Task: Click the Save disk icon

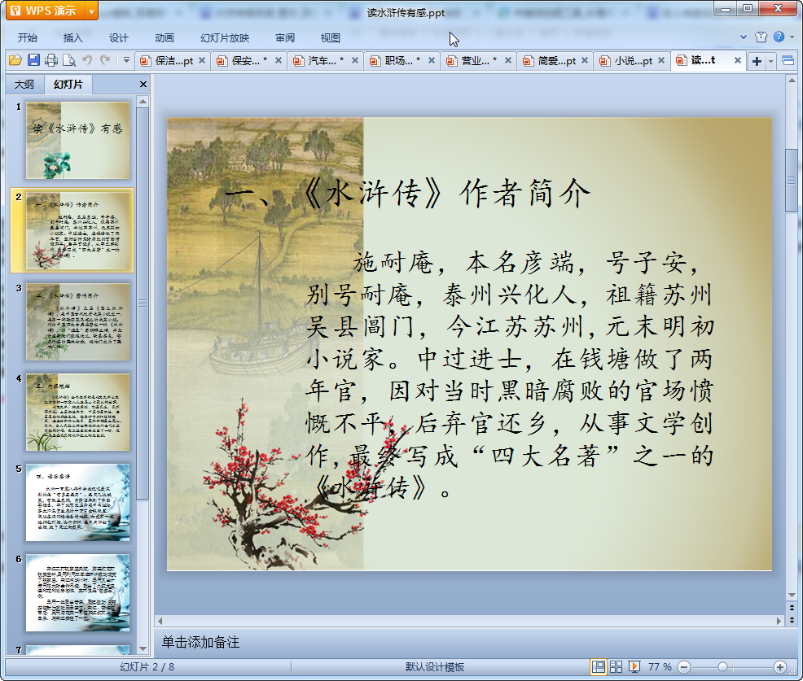Action: click(33, 60)
